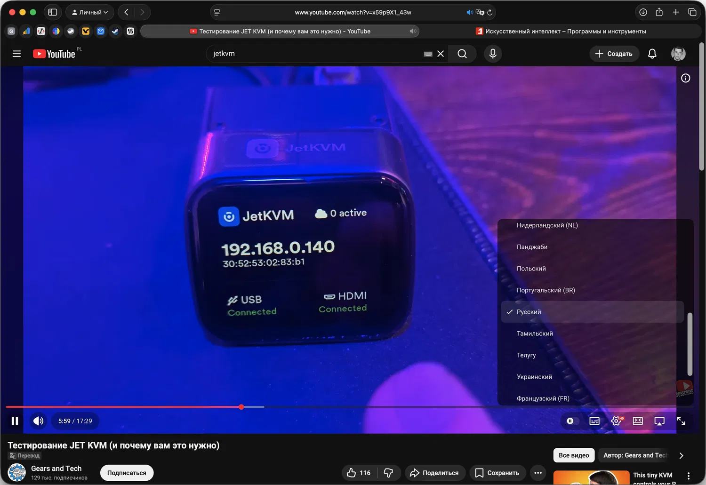The image size is (706, 485).
Task: Click the Создать button
Action: pos(614,54)
